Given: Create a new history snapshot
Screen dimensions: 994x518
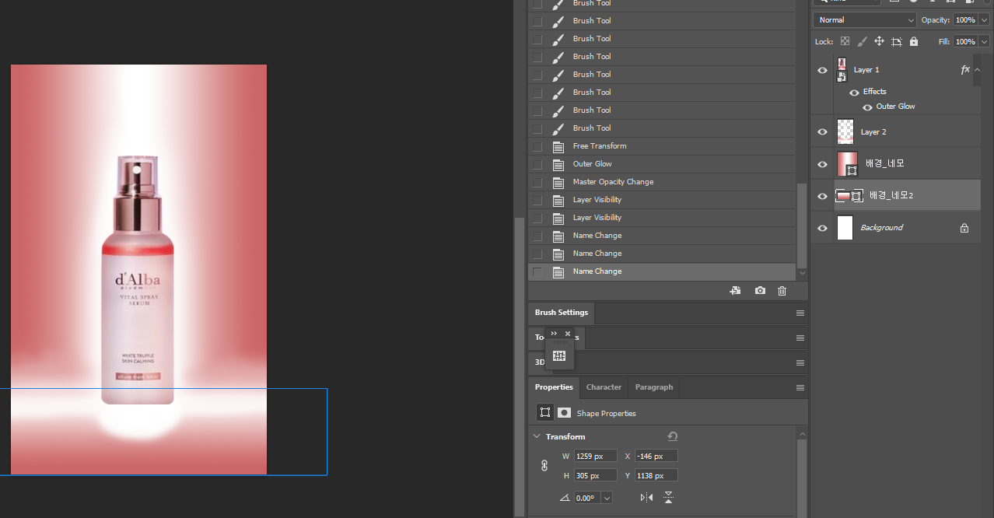Looking at the screenshot, I should pyautogui.click(x=760, y=291).
